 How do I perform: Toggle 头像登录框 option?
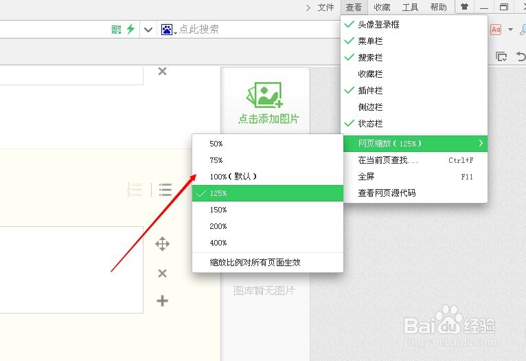click(414, 24)
